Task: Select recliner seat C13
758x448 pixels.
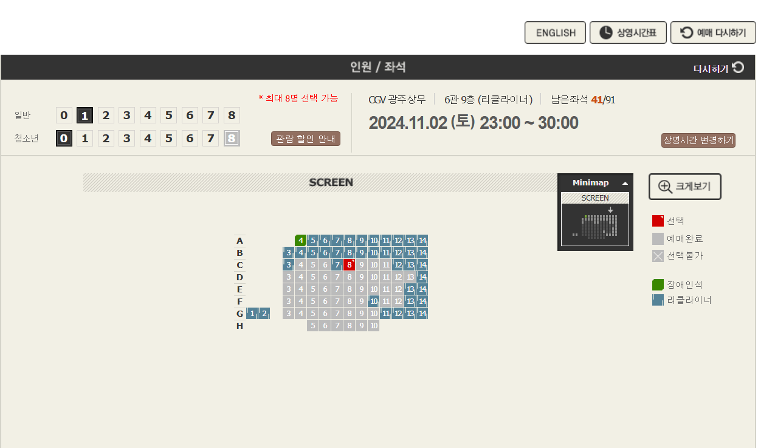Action: [410, 265]
